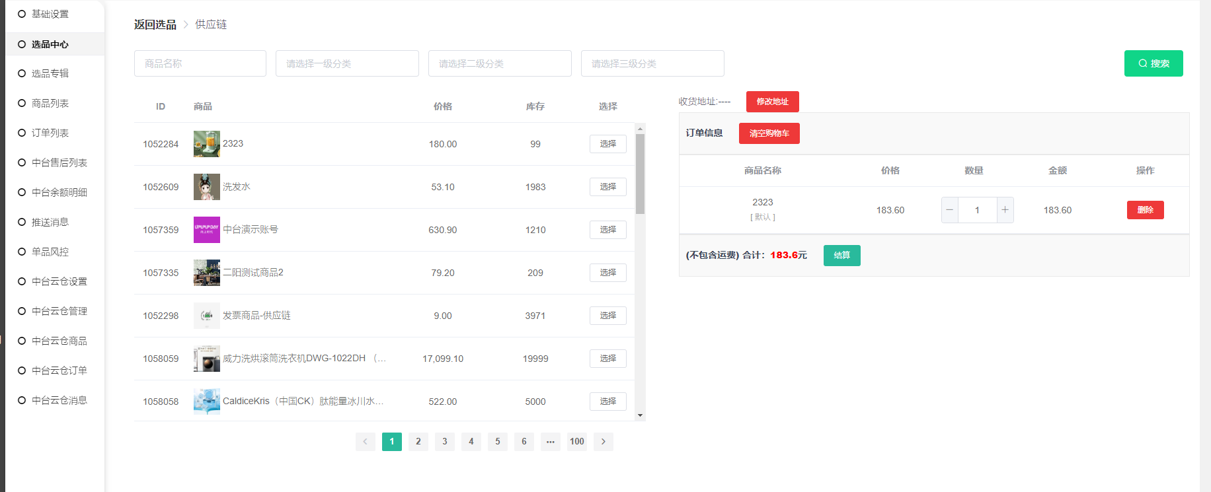Jump to page 100 in pagination
This screenshot has width=1211, height=492.
click(x=577, y=442)
